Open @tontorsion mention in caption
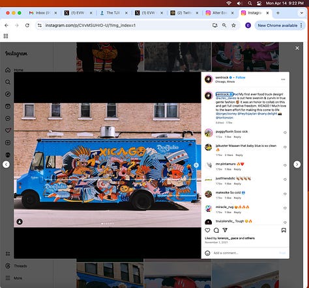 coord(224,118)
